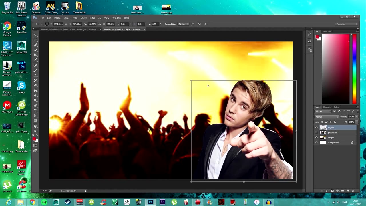
Task: Cancel transform with the circle-slash icon
Action: point(199,24)
